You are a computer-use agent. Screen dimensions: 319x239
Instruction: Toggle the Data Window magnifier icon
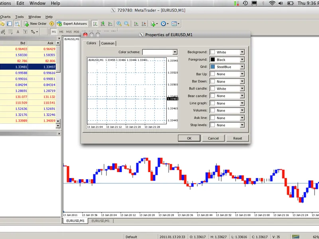(17, 24)
